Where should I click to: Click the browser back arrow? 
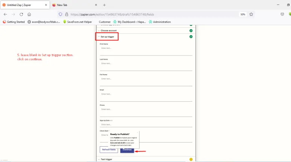(x=5, y=14)
